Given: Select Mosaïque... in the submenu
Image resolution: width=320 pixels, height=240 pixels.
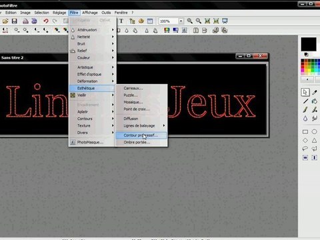Looking at the screenshot, I should tap(141, 102).
